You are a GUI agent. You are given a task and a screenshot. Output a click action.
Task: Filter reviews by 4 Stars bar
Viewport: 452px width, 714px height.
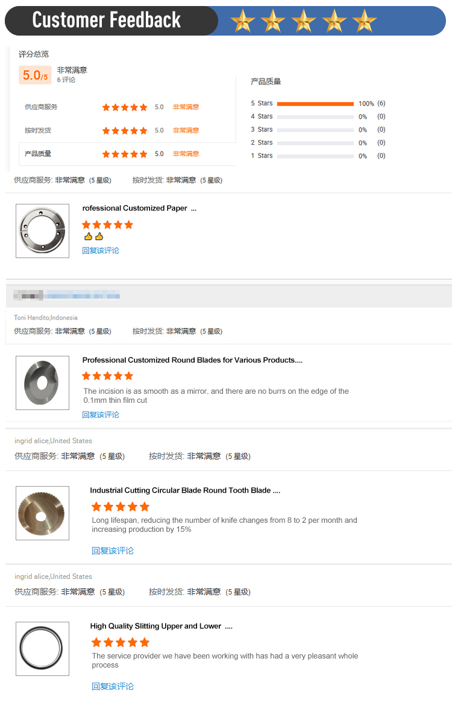tap(315, 117)
